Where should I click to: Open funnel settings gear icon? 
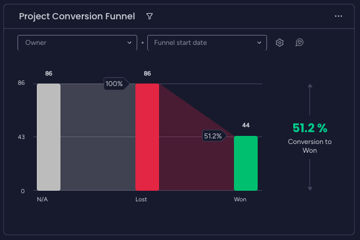click(x=280, y=42)
